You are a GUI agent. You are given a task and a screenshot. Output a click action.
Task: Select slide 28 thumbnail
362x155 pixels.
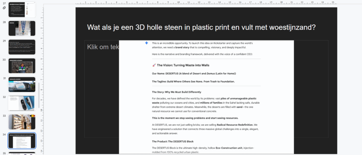22,28
